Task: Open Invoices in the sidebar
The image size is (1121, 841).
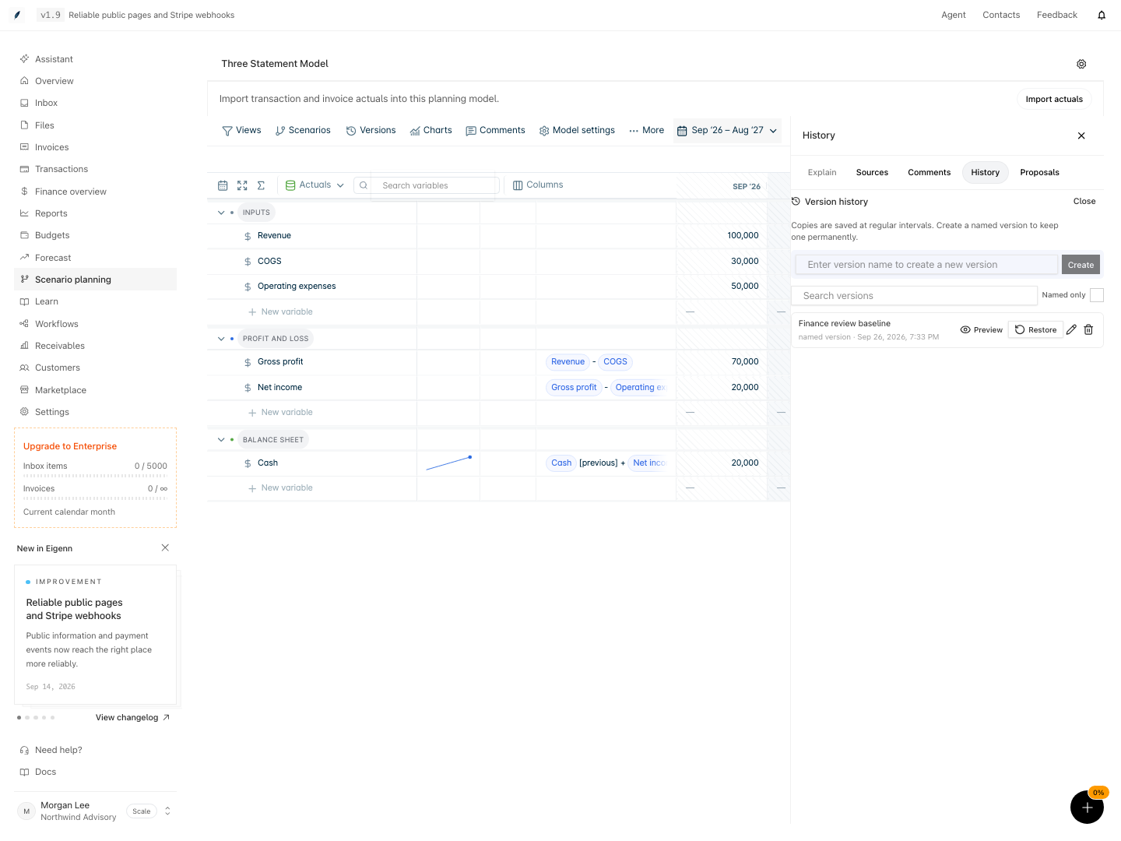Action: pos(95,147)
